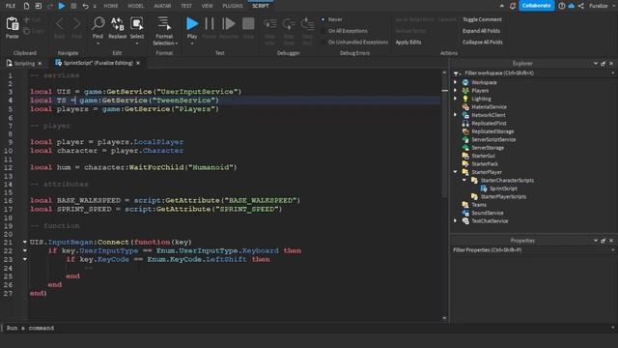Click the Collaborate button
The image size is (618, 348).
click(x=537, y=6)
